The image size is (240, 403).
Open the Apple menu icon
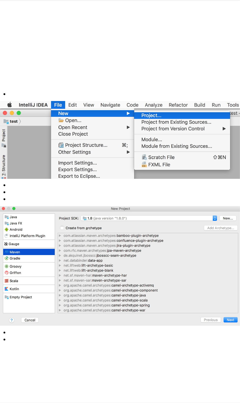[10, 105]
